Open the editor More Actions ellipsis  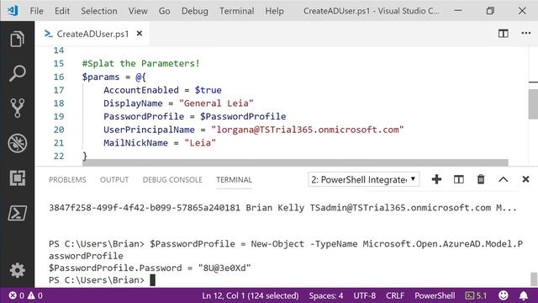(526, 34)
